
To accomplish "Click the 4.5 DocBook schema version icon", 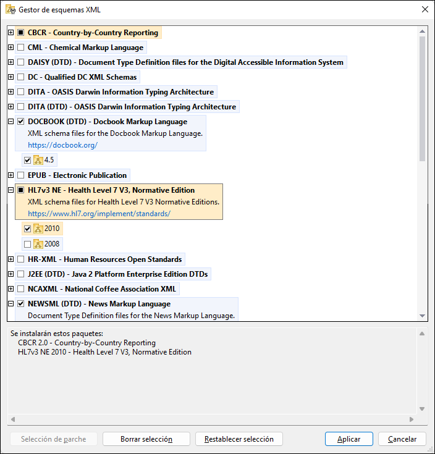I will (x=38, y=160).
